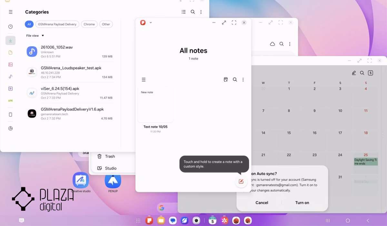Create a new note with compose button

pyautogui.click(x=241, y=181)
